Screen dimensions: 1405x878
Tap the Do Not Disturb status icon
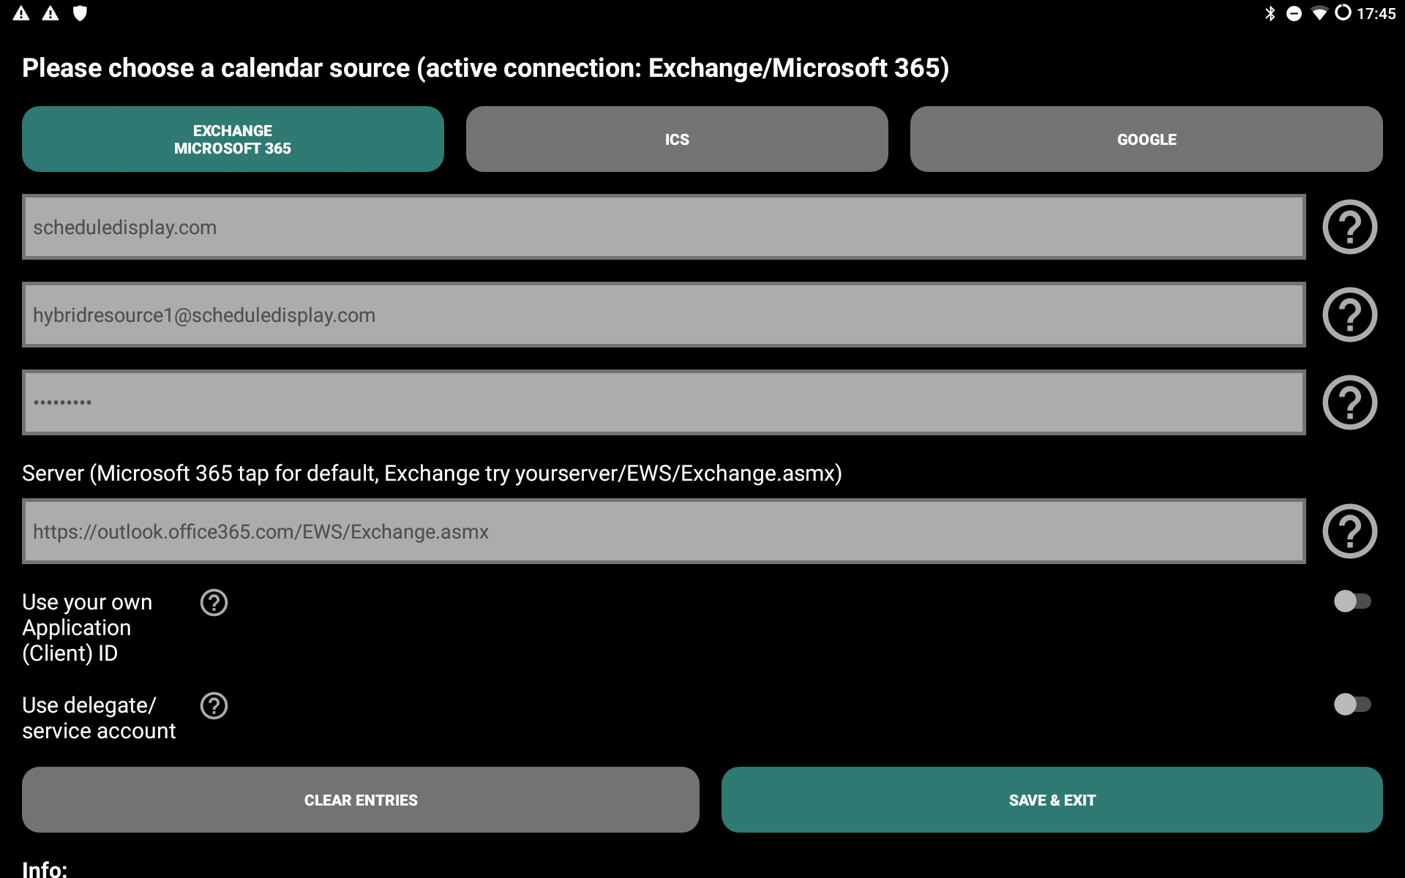click(1294, 13)
